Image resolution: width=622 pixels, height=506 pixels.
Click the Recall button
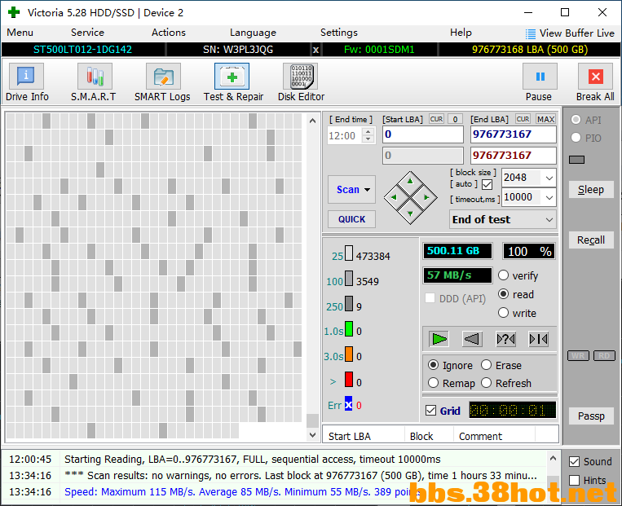pos(591,240)
